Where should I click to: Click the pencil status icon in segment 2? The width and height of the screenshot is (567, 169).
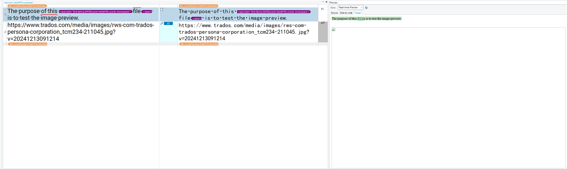(x=162, y=24)
